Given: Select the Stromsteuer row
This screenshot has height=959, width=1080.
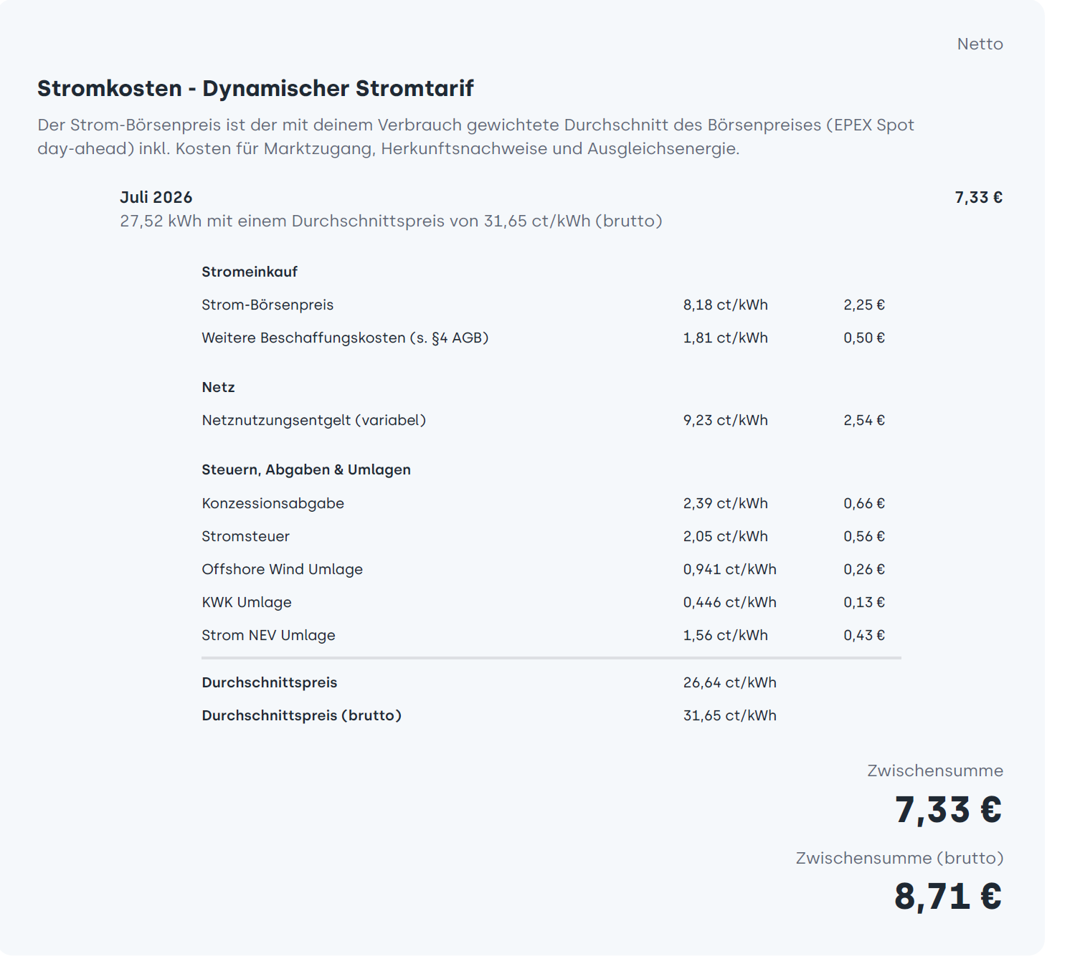Looking at the screenshot, I should pyautogui.click(x=543, y=536).
